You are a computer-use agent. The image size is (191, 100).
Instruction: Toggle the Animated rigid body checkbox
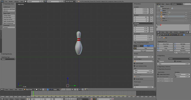[175, 61]
